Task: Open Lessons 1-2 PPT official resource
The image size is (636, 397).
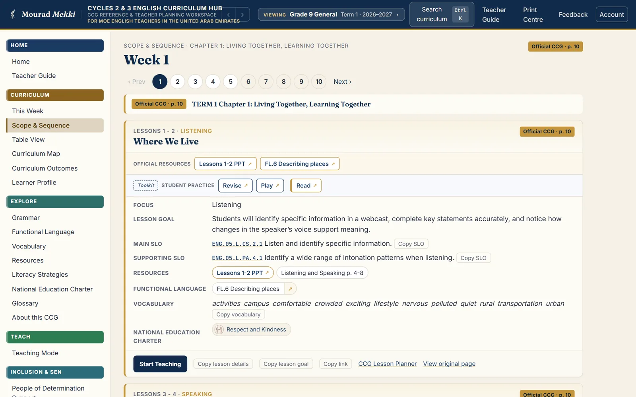Action: coord(225,164)
